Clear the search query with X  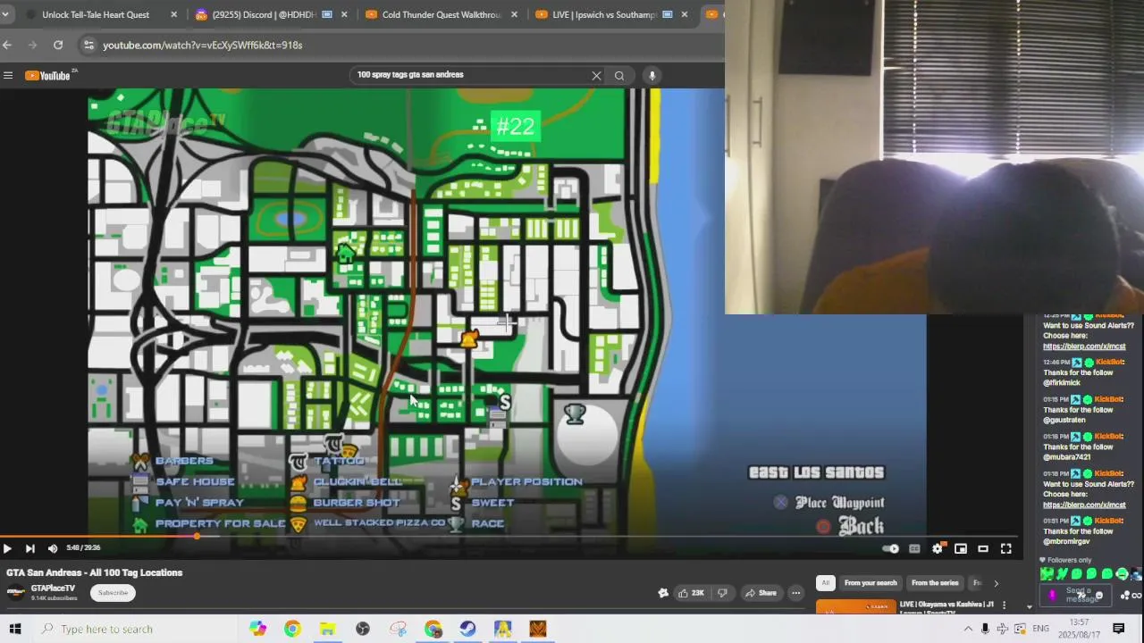click(596, 75)
